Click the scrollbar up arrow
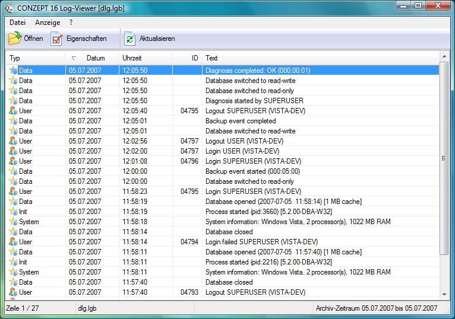Viewport: 455px width, 319px height. click(x=444, y=56)
